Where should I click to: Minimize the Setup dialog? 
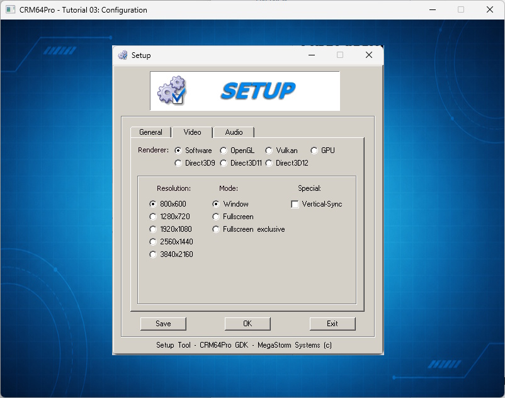(312, 55)
